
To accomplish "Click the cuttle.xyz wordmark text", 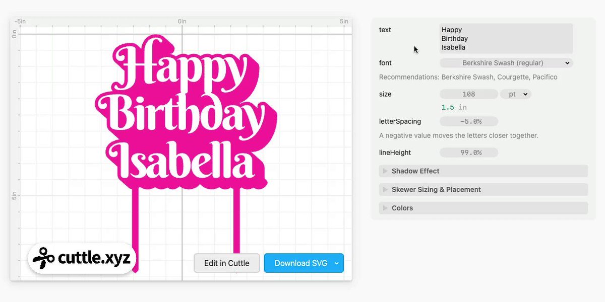I will click(x=94, y=258).
